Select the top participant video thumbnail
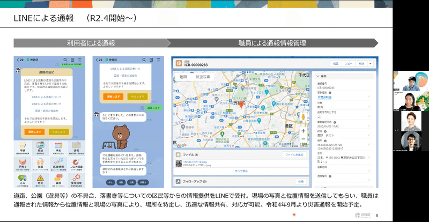Screen dimensions: 429x222 tap(411, 81)
